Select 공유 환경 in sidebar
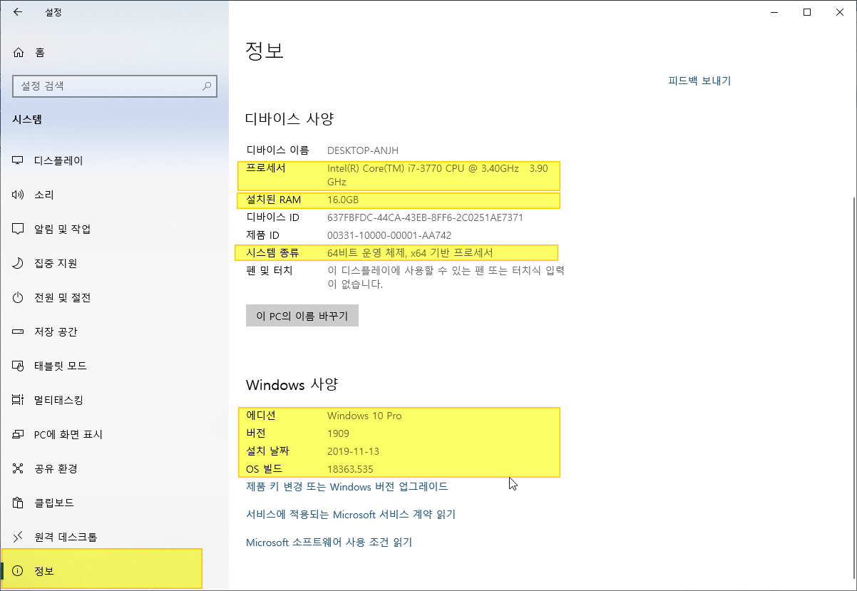This screenshot has height=591, width=857. (114, 468)
